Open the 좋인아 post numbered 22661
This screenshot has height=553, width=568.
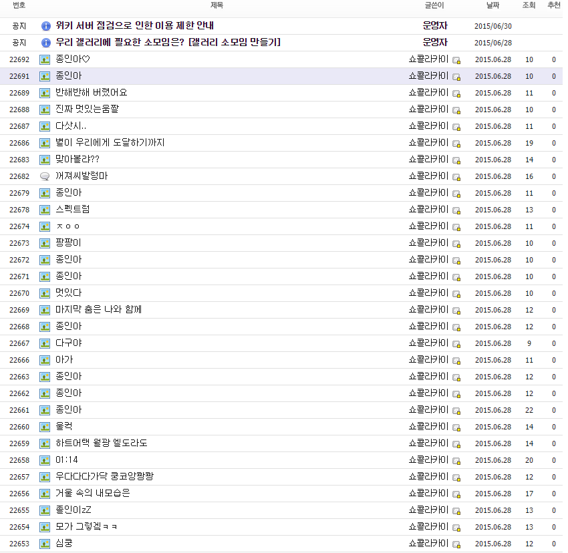[68, 409]
